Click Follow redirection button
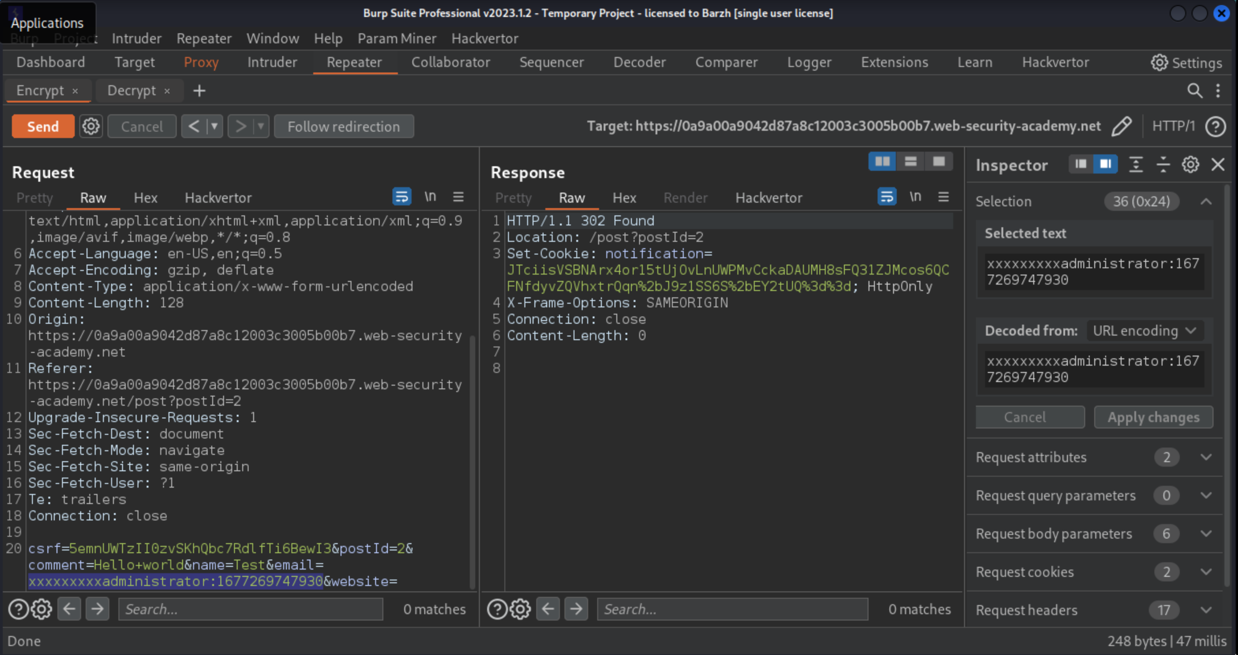 pyautogui.click(x=344, y=126)
